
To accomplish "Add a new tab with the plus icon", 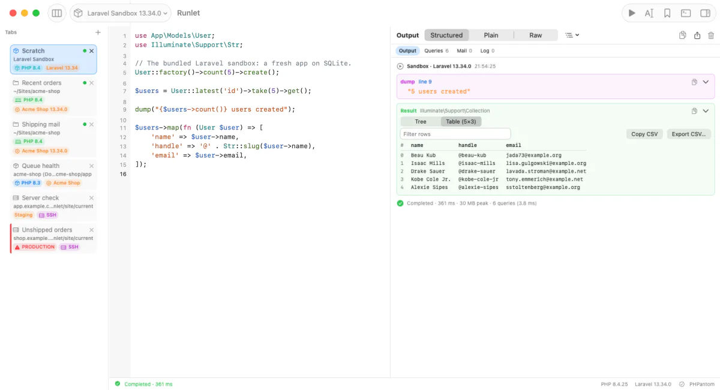I will tap(98, 32).
